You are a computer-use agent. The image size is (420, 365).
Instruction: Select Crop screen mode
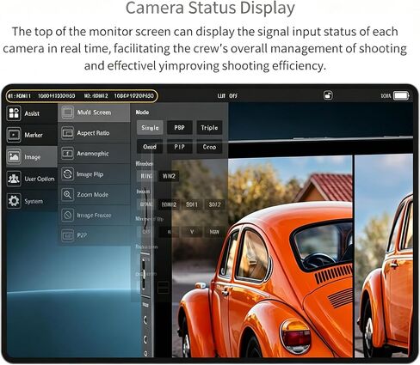209,147
